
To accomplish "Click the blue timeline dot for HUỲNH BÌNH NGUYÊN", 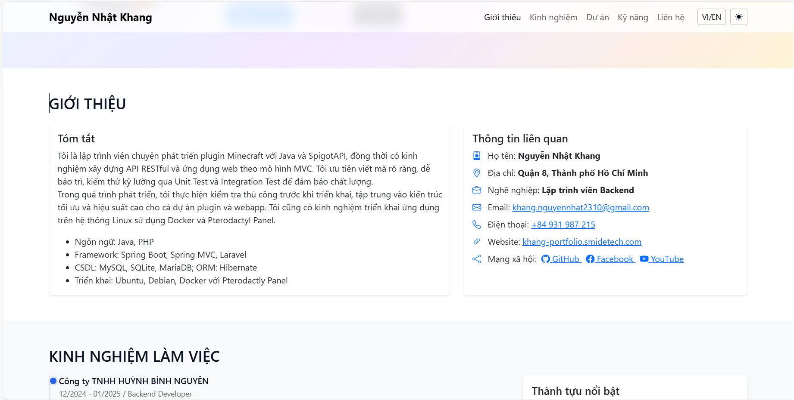I will pos(53,381).
